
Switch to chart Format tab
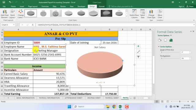pos(102,6)
